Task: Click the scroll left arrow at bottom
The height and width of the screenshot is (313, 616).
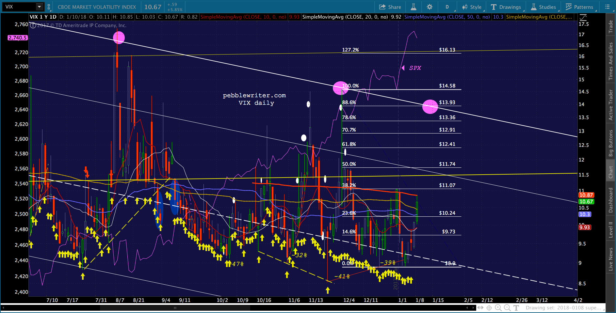Action: coord(4,308)
